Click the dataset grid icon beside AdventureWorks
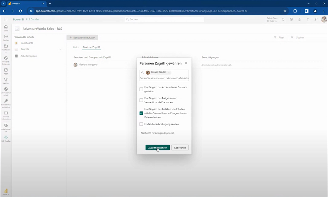 pyautogui.click(x=17, y=29)
